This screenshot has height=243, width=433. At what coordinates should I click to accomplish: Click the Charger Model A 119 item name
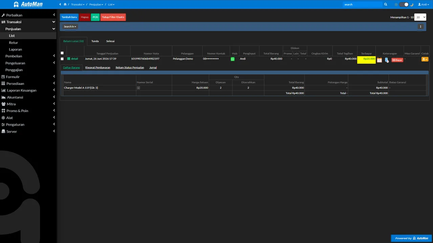[x=81, y=88]
